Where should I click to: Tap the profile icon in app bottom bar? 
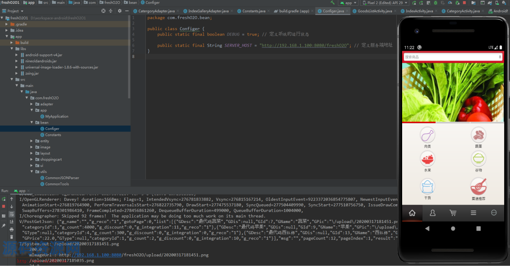point(433,213)
